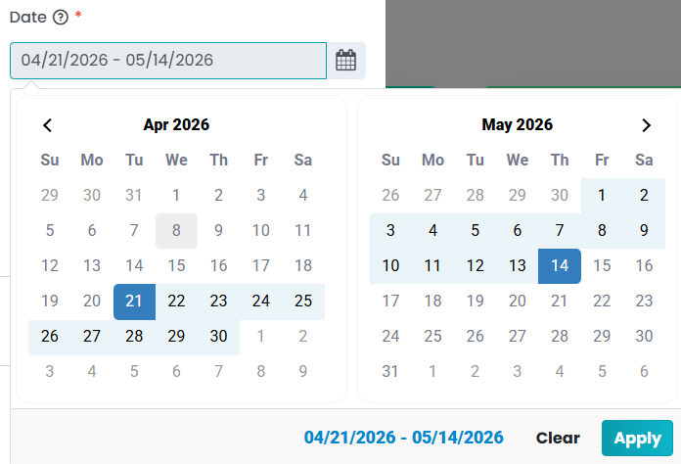Image resolution: width=681 pixels, height=464 pixels.
Task: Pick May 10 in the calendar
Action: [390, 266]
